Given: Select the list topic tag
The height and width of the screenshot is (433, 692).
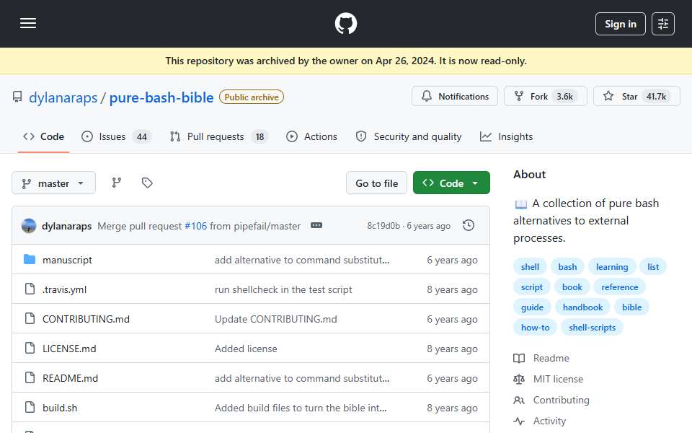Looking at the screenshot, I should [x=653, y=267].
